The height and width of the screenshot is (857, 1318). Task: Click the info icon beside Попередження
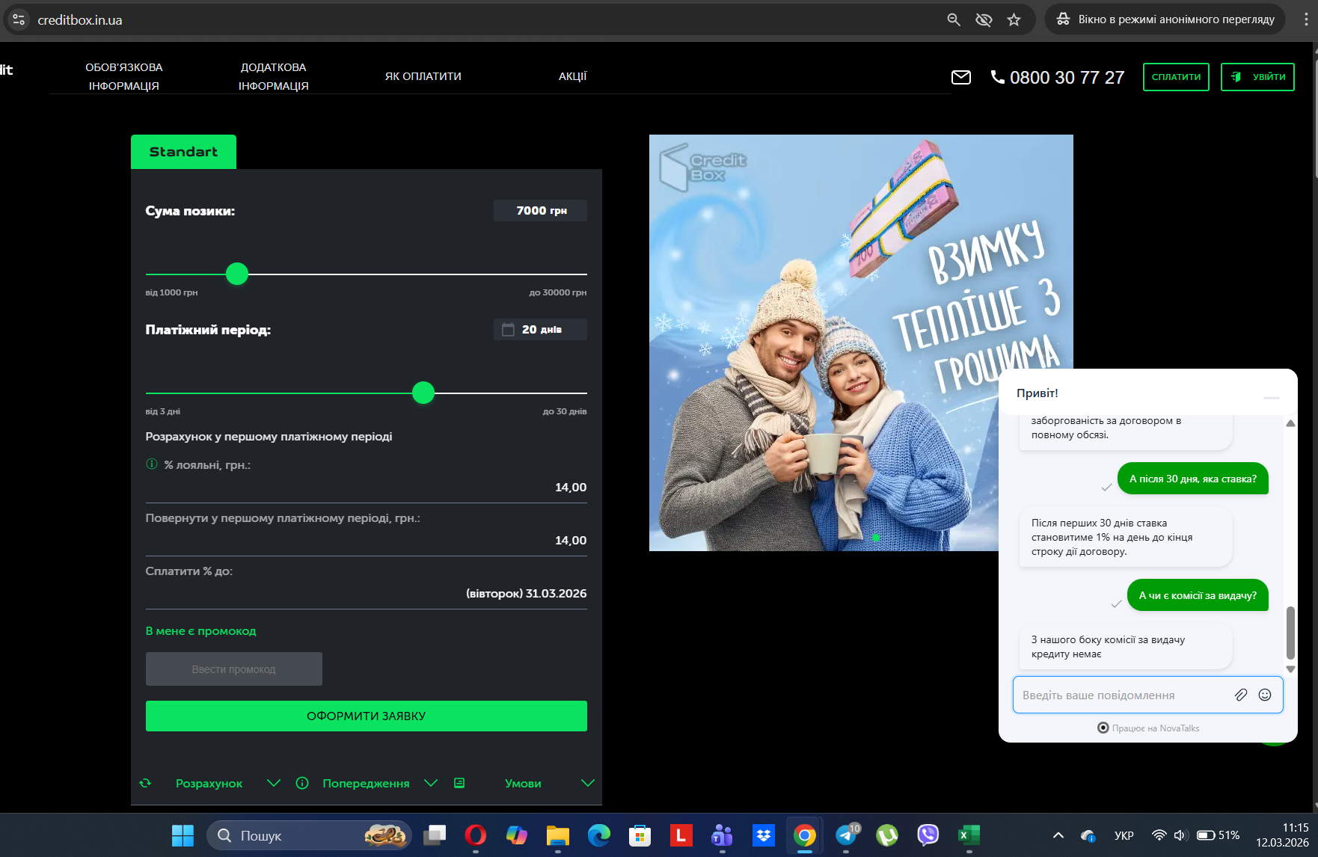[x=302, y=783]
